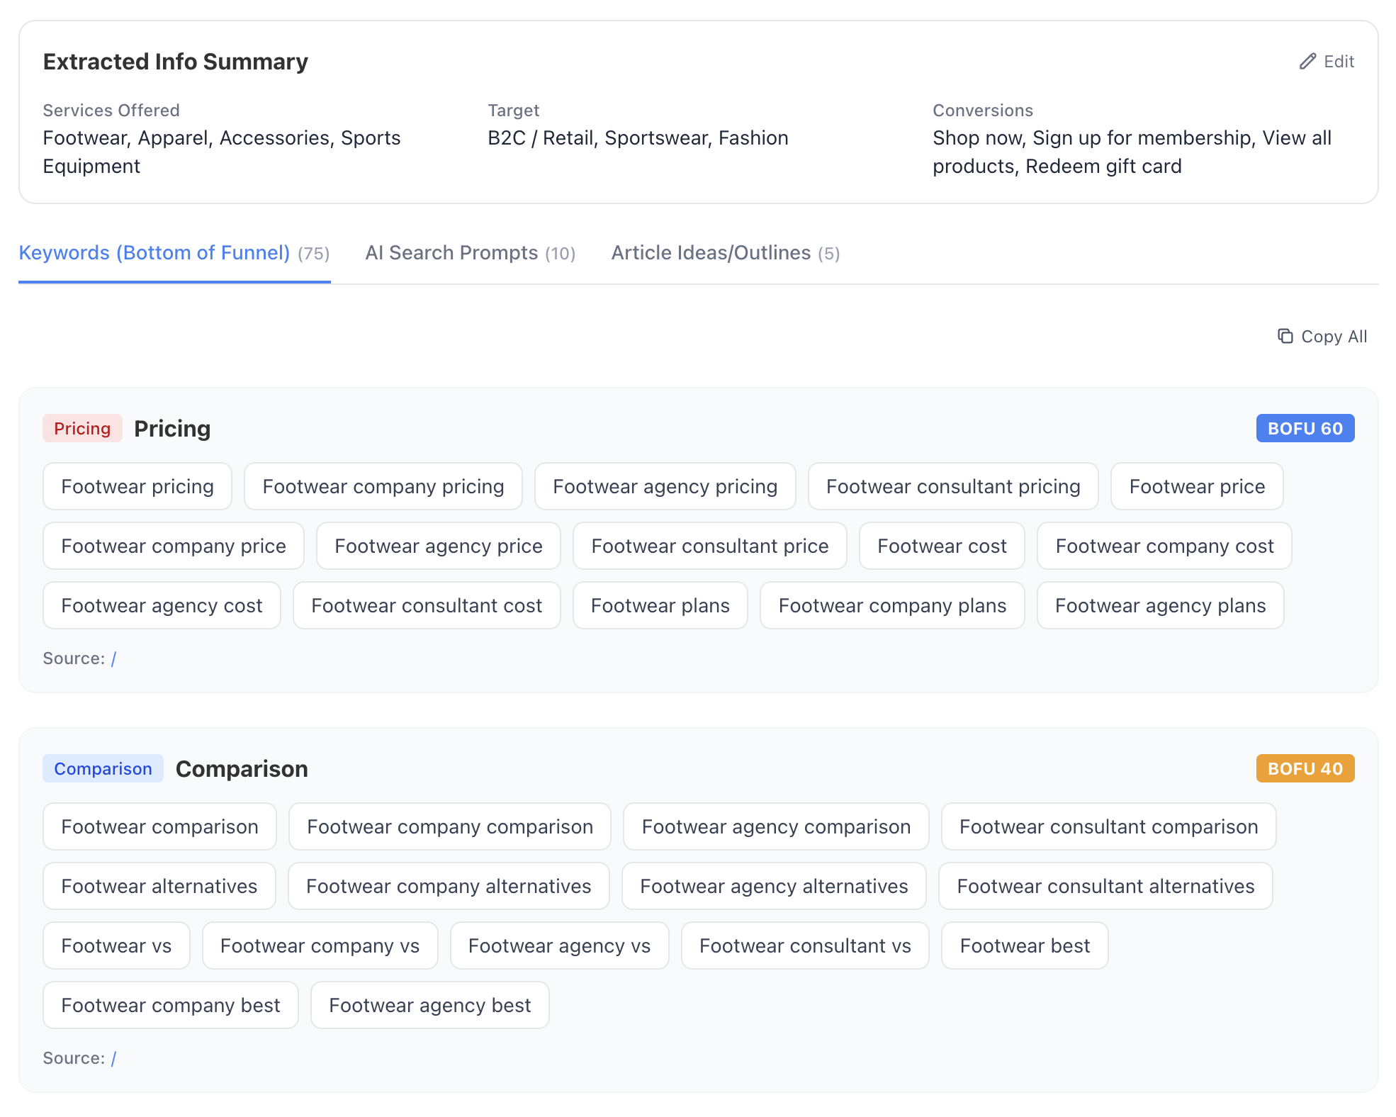Click the Comparison category tag
The image size is (1396, 1117).
click(102, 768)
